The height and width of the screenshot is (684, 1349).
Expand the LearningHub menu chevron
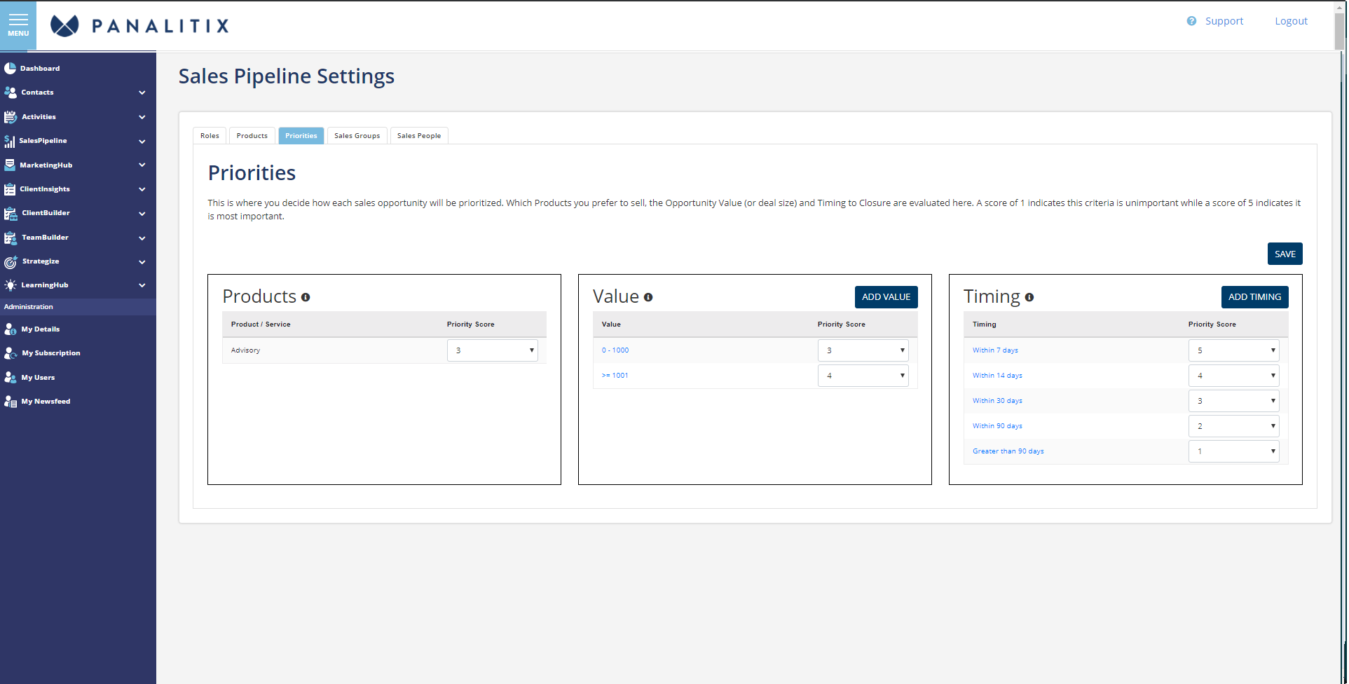point(142,285)
